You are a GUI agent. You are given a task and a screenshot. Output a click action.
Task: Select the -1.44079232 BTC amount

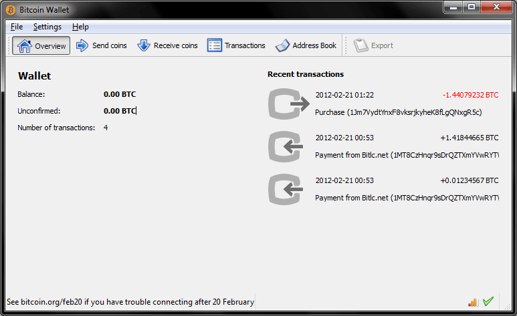(x=470, y=96)
